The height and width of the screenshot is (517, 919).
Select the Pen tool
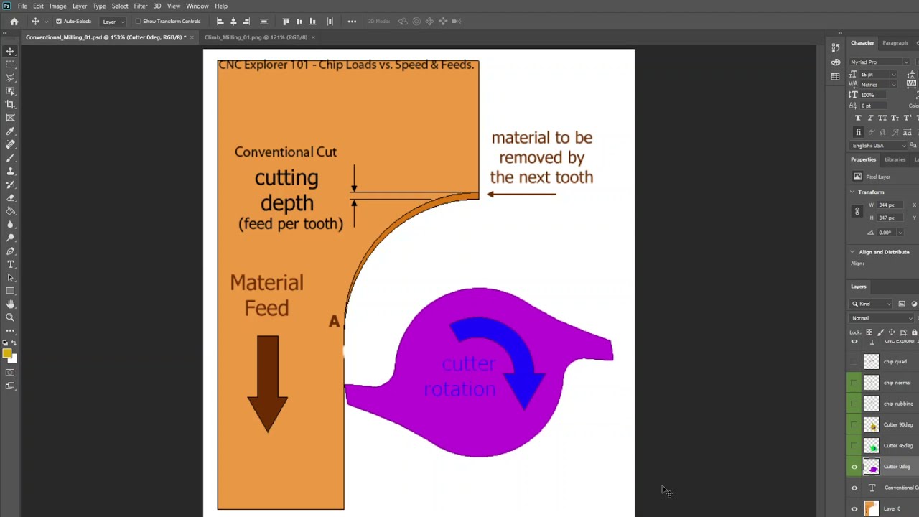[10, 251]
